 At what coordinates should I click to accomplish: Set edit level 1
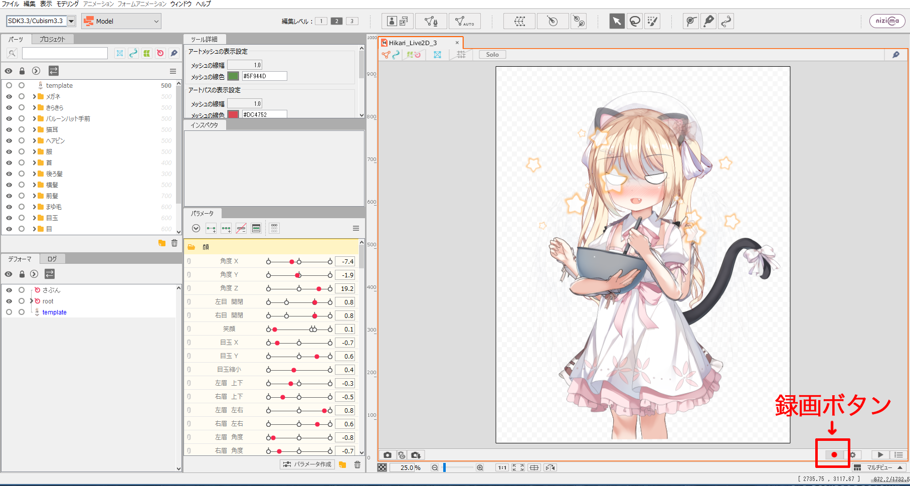321,21
